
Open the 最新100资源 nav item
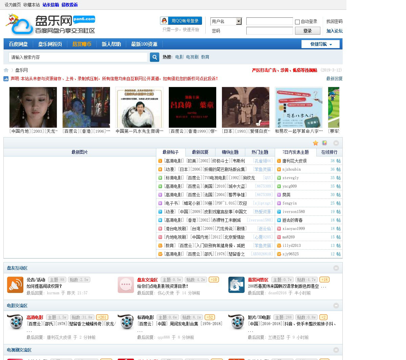tap(144, 44)
